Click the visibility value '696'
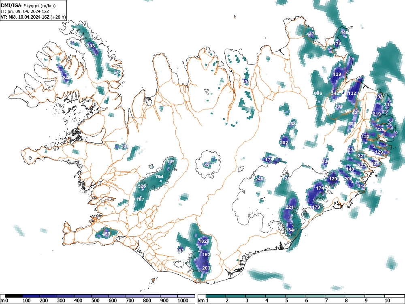Screen dimensions: 405x304 tap(318, 93)
